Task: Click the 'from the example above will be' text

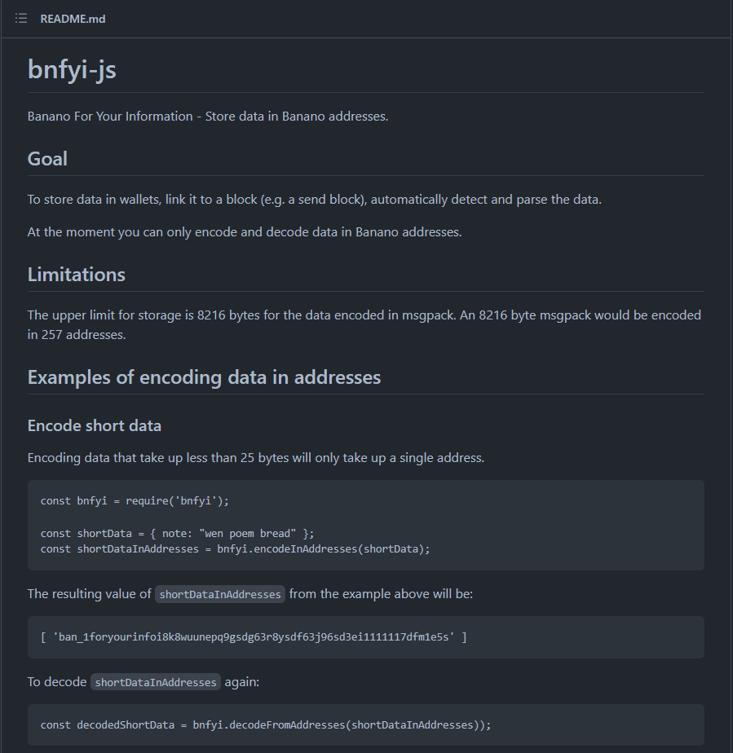Action: (x=381, y=594)
